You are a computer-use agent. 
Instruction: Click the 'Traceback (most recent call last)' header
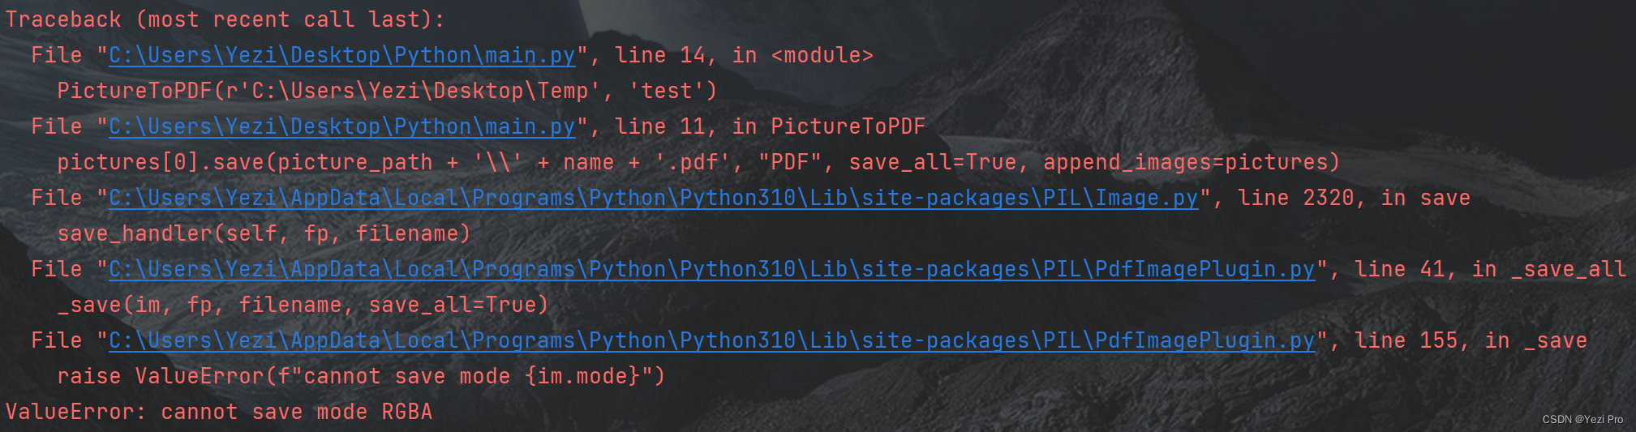(x=225, y=19)
